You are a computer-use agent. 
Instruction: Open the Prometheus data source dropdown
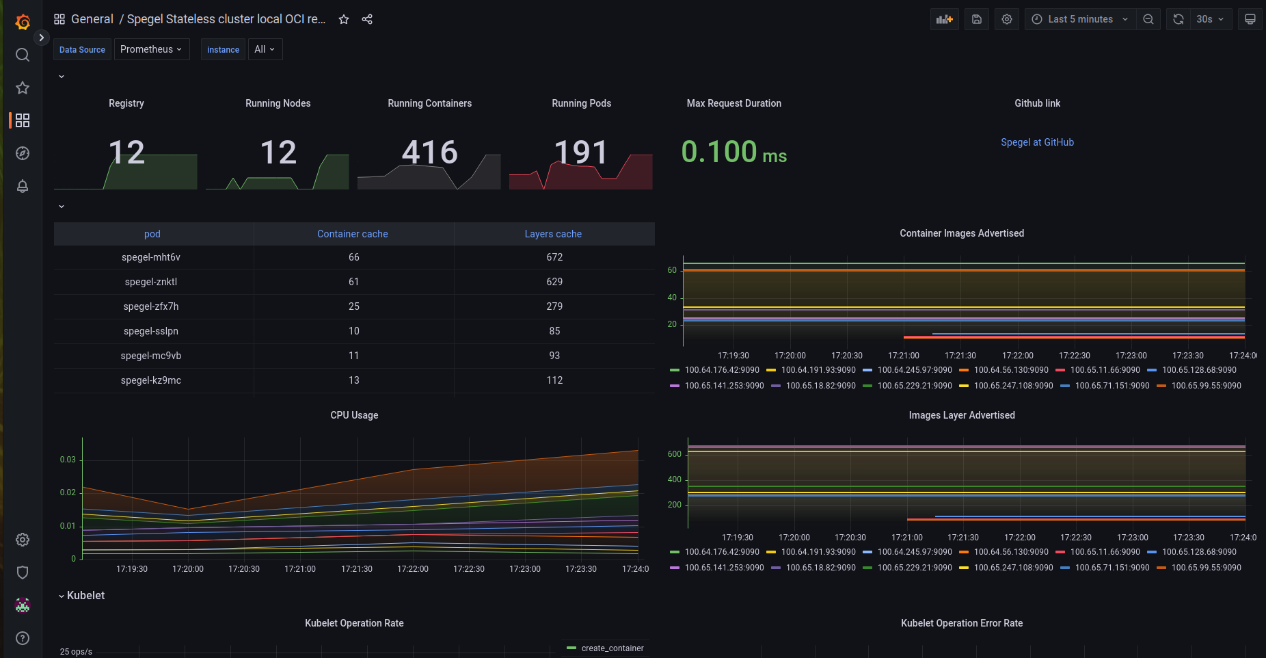pyautogui.click(x=152, y=49)
